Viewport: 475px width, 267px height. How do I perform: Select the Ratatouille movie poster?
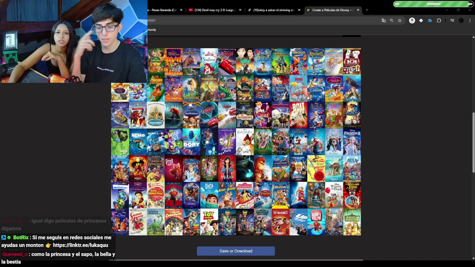191,115
